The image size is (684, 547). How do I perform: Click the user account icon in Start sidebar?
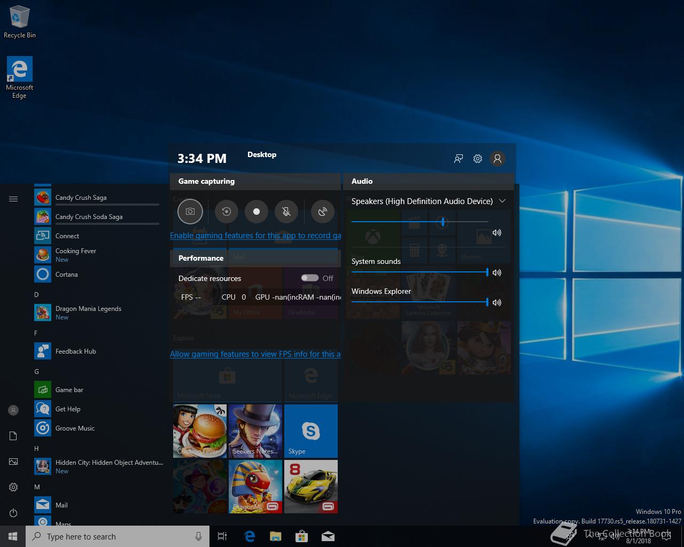(x=13, y=410)
